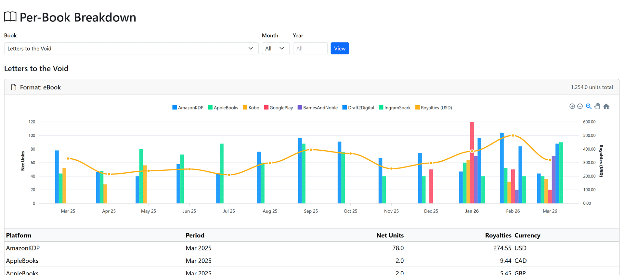The image size is (624, 275).
Task: Toggle GooglePlay series in chart legend
Action: 279,108
